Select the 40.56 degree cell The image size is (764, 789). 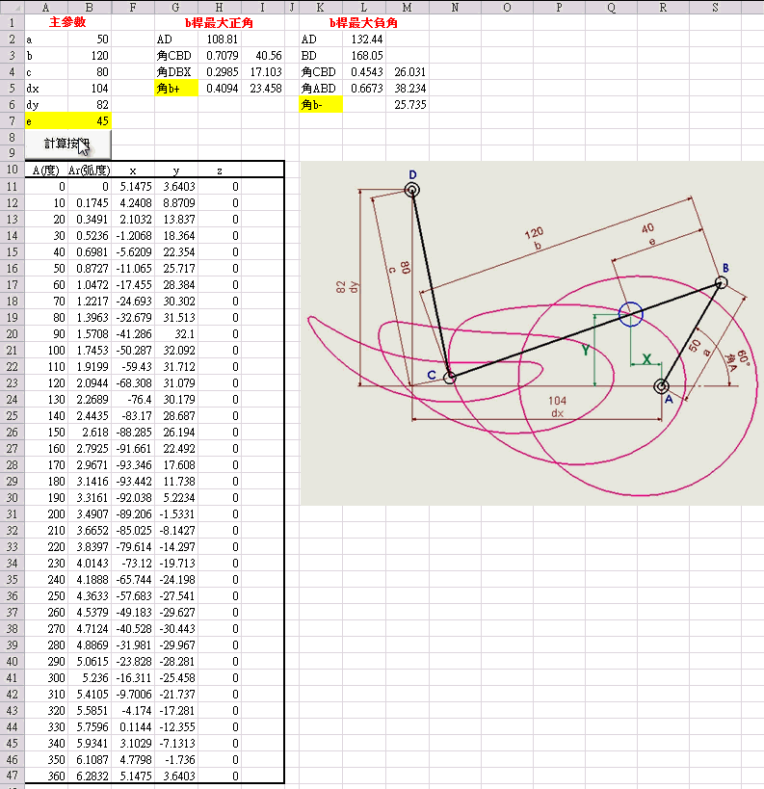tap(263, 55)
